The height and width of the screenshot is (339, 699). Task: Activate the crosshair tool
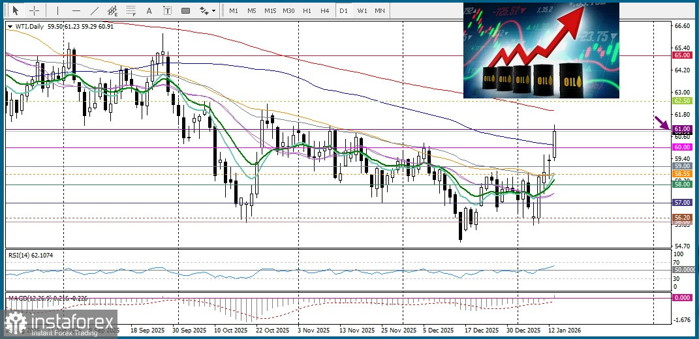tap(34, 10)
